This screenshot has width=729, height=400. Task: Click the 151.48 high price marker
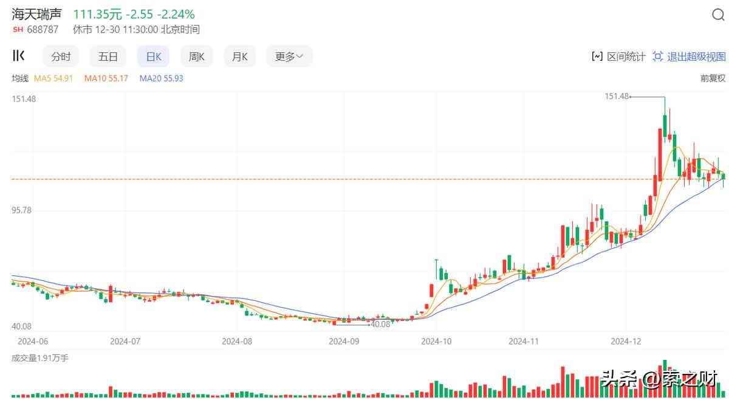[x=617, y=96]
